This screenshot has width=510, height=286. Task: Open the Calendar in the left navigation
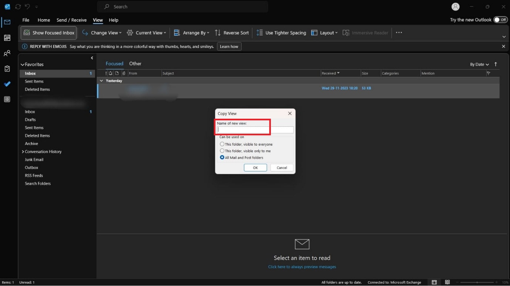pos(7,38)
